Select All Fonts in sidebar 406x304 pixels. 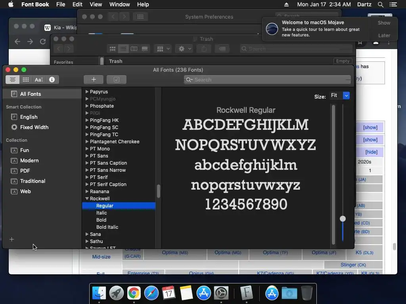tap(42, 94)
